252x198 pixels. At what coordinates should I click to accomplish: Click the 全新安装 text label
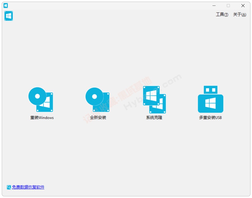point(97,118)
